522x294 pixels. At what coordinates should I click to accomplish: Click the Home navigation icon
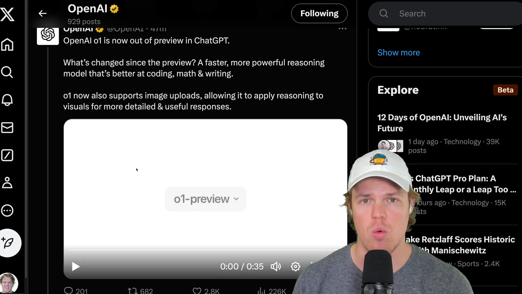(8, 45)
